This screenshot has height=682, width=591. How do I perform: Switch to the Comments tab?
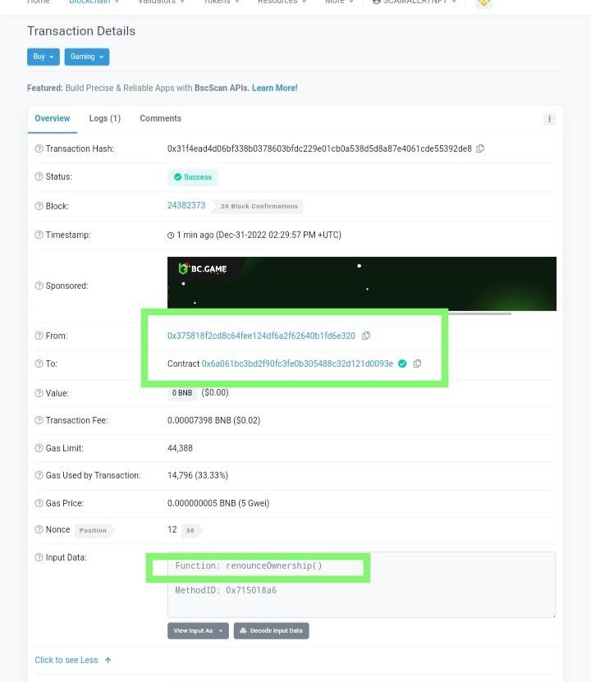tap(160, 118)
